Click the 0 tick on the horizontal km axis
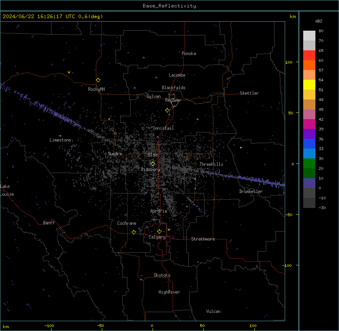Image resolution: width=339 pixels, height=331 pixels. click(152, 325)
